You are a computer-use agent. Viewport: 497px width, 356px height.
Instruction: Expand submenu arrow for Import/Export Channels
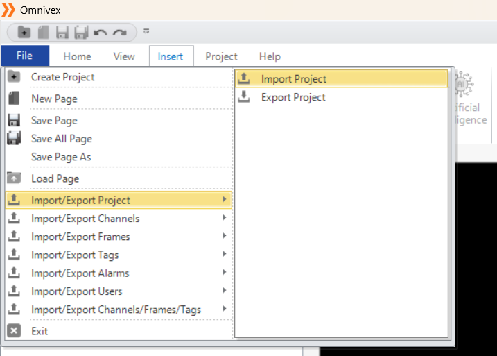[x=224, y=217]
